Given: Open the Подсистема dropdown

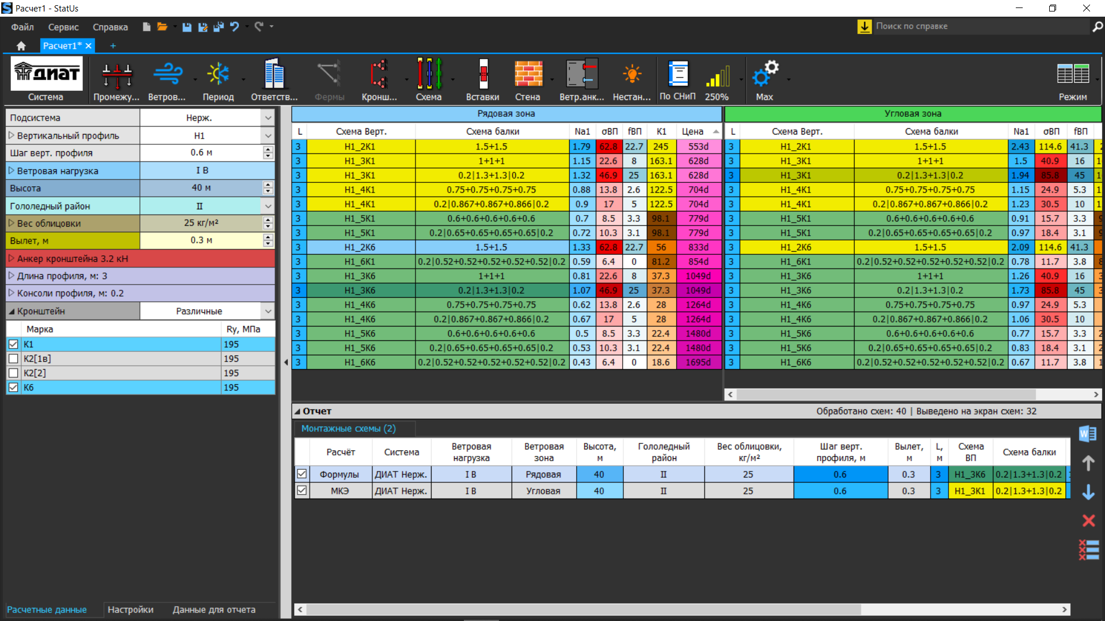Looking at the screenshot, I should tap(268, 118).
